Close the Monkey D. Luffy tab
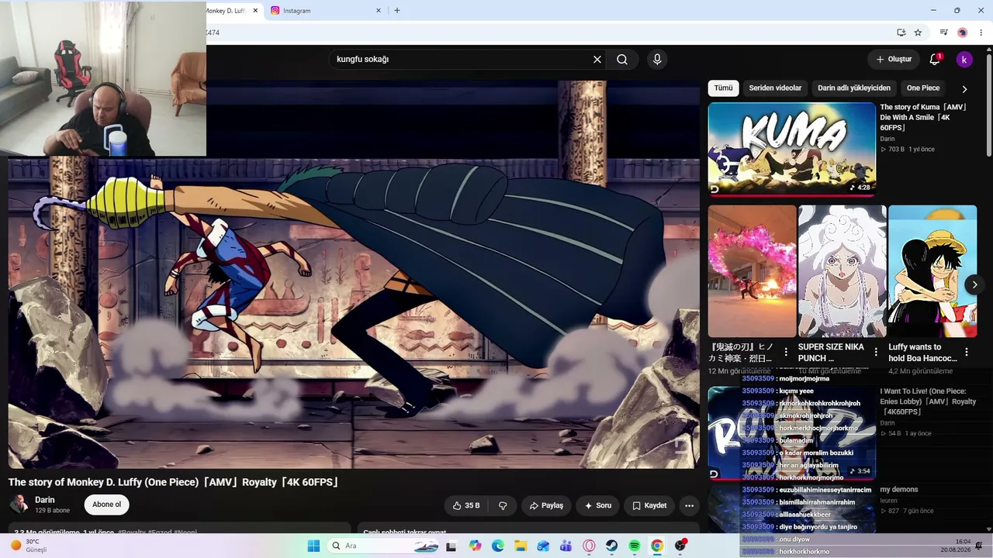The width and height of the screenshot is (993, 558). pyautogui.click(x=254, y=11)
